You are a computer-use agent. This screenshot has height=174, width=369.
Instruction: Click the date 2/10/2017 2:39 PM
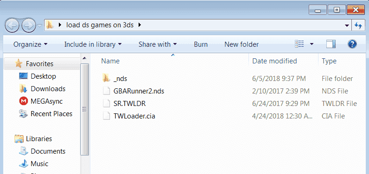281,91
